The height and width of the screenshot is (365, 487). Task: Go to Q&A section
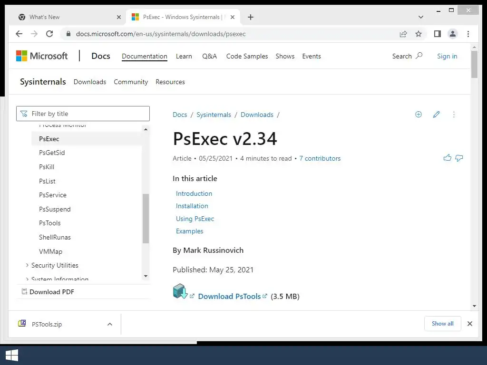210,56
